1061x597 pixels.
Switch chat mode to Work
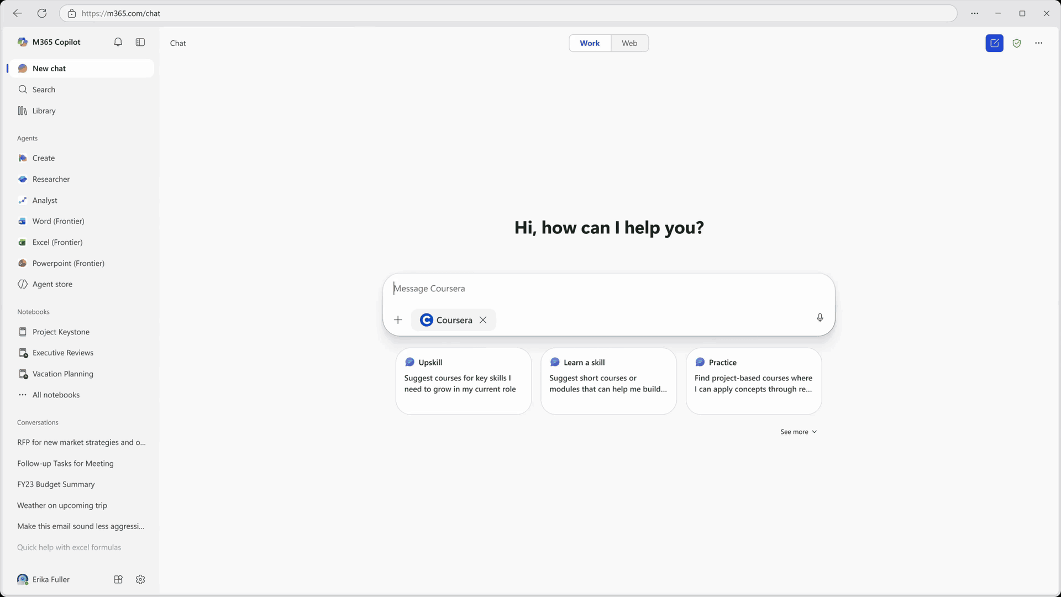tap(590, 43)
